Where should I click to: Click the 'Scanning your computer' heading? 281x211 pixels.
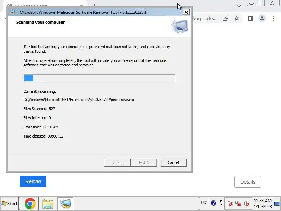pyautogui.click(x=40, y=22)
